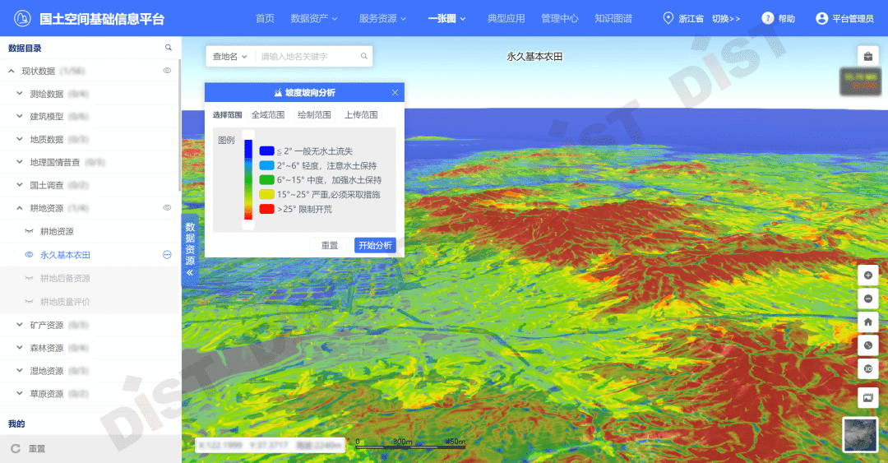Image resolution: width=888 pixels, height=463 pixels.
Task: Click the 坡度坡向分析 mountain title icon
Action: (278, 92)
